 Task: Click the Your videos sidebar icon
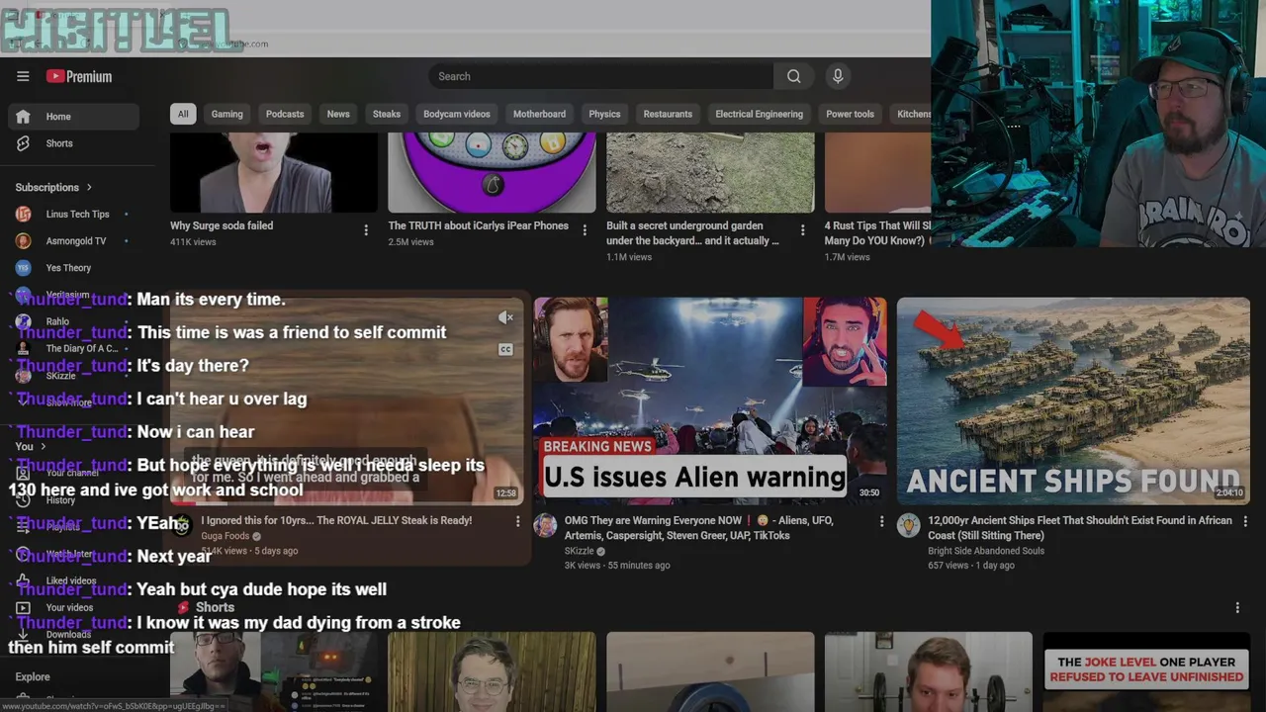click(23, 607)
